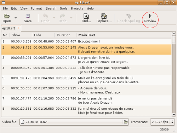The image size is (177, 133).
Task: Select subtitle 'L'argent doit être ici.'
Action: tap(94, 58)
